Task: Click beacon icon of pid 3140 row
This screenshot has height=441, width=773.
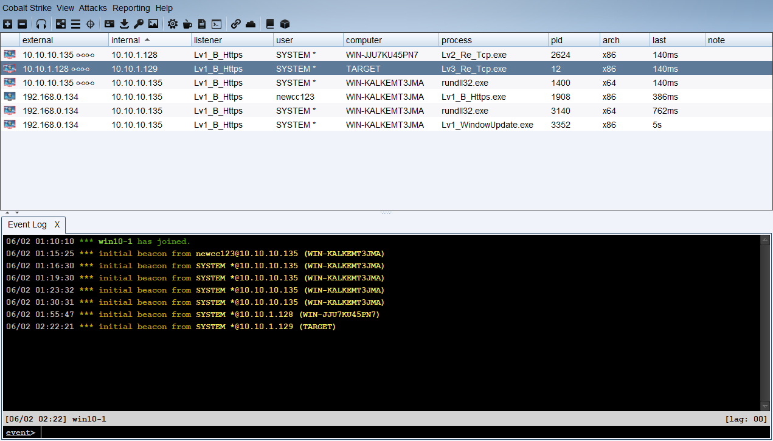Action: [10, 111]
